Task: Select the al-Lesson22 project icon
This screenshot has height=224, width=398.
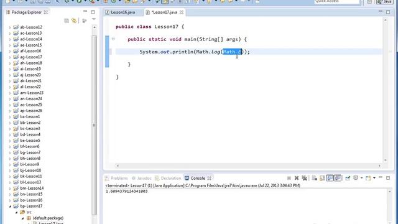Action: tap(16, 87)
